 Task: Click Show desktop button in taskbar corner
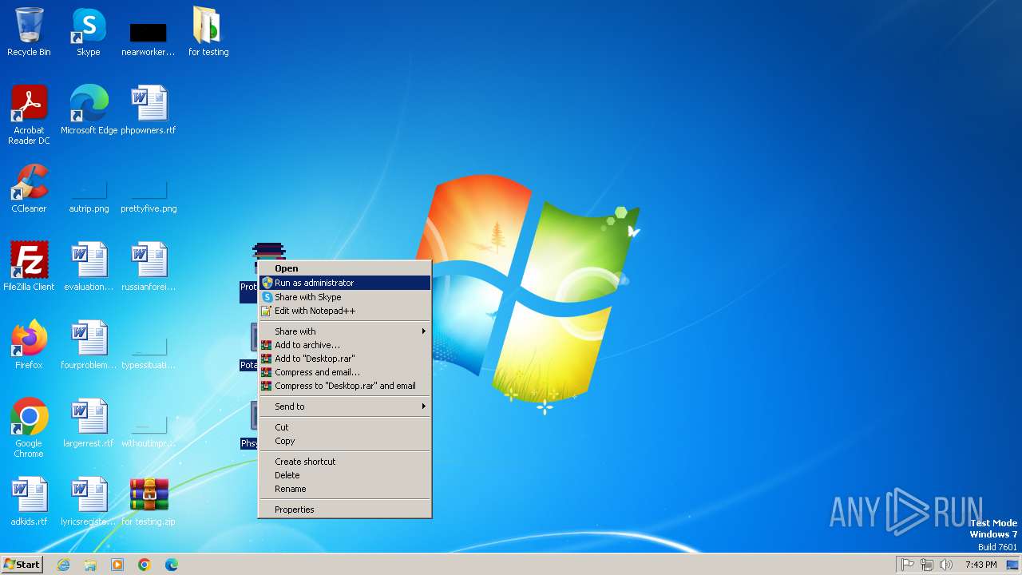pyautogui.click(x=1013, y=565)
